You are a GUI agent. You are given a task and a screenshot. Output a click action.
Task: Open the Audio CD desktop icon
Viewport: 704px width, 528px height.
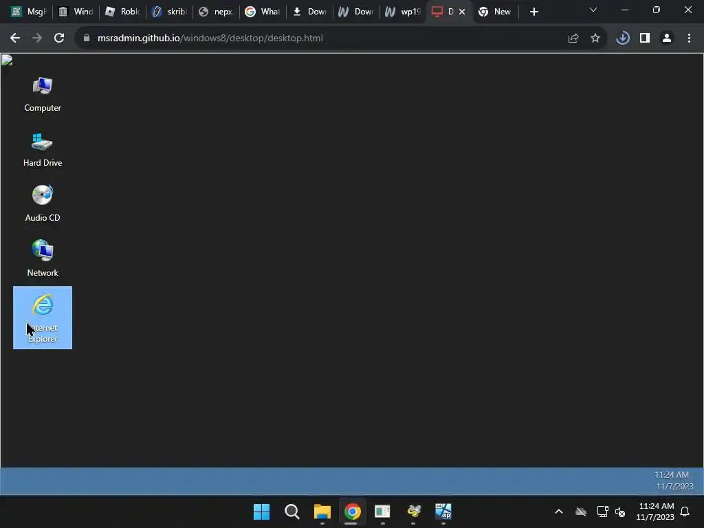(x=43, y=204)
